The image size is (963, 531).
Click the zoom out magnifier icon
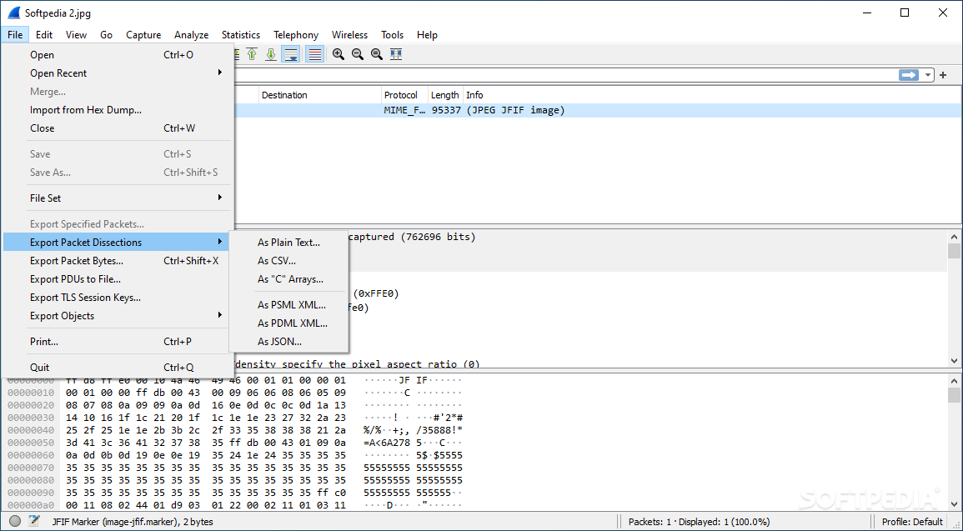click(357, 54)
